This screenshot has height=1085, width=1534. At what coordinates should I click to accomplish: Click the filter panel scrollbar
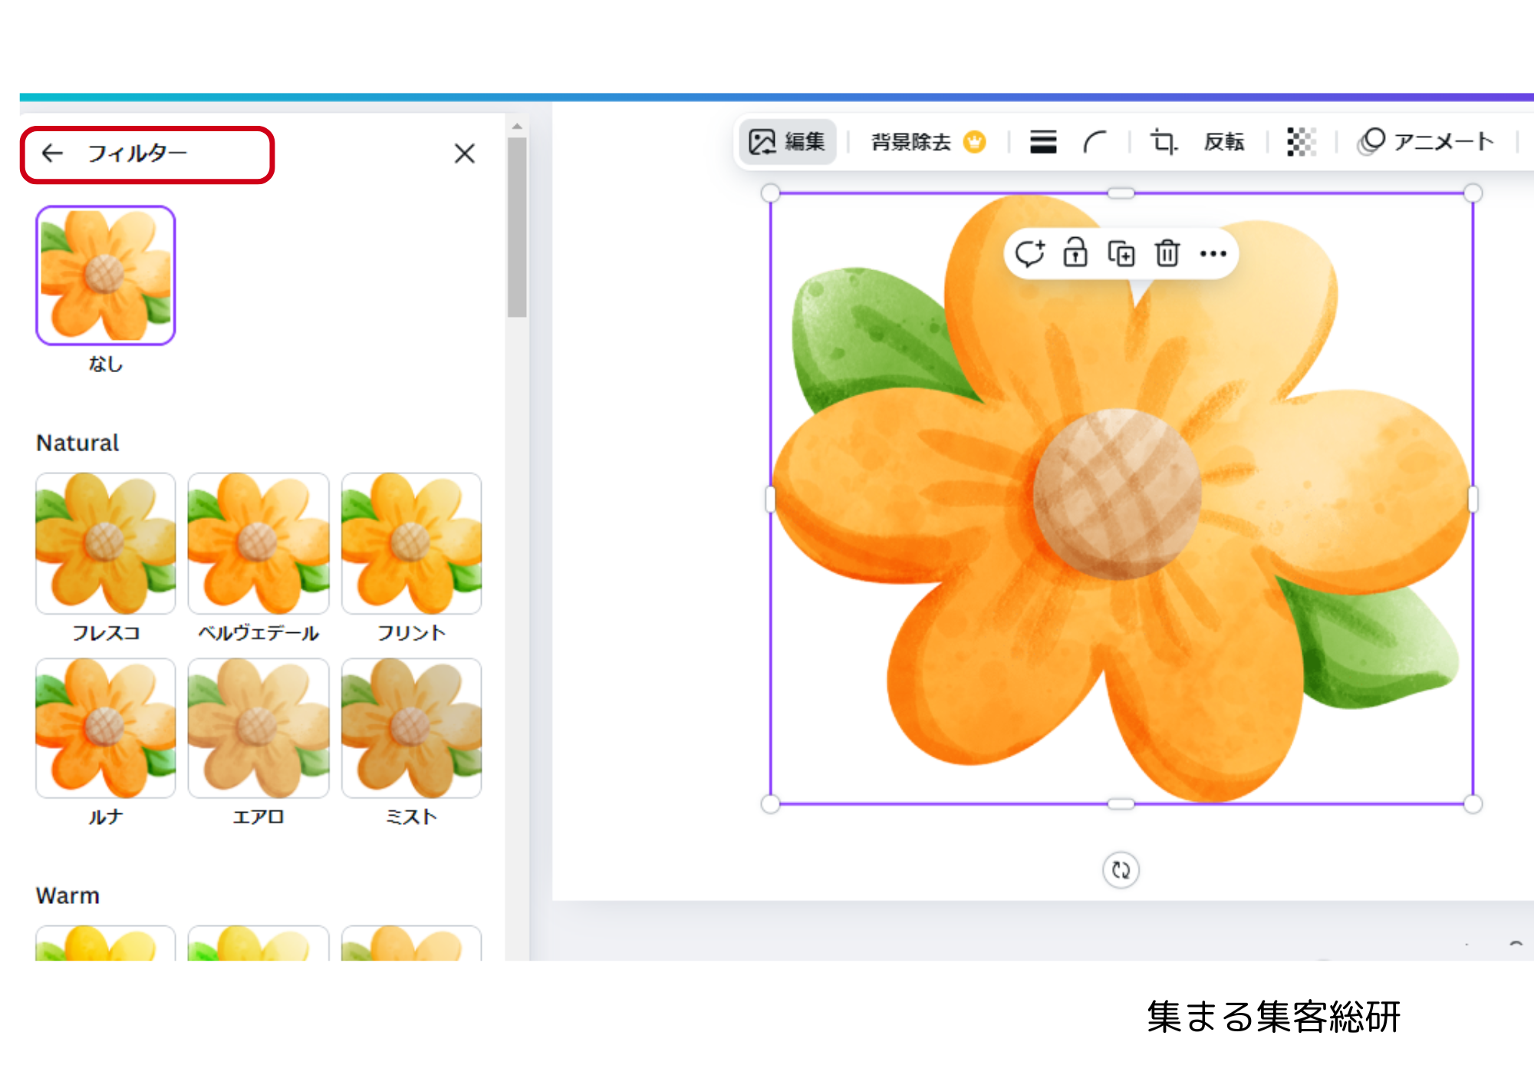pos(517,227)
